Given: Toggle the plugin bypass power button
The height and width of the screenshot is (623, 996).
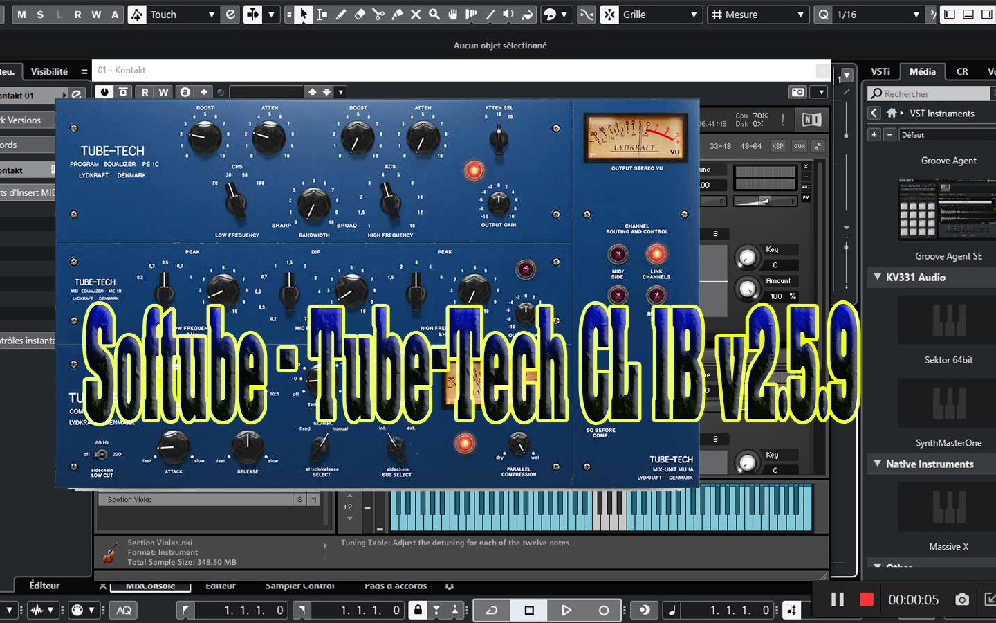Looking at the screenshot, I should tap(104, 92).
